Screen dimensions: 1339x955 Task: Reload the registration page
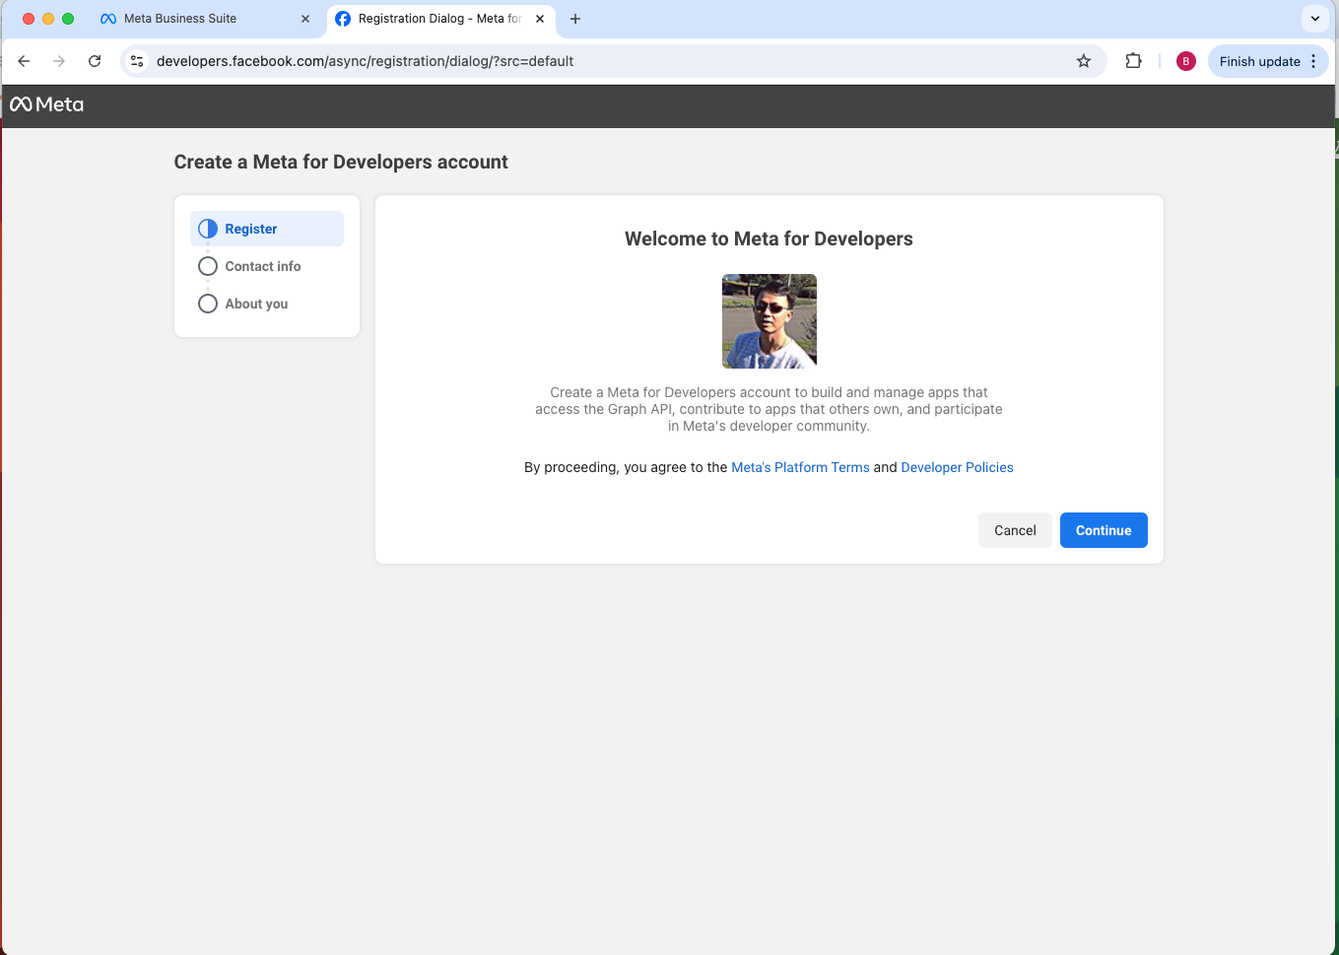pyautogui.click(x=95, y=61)
